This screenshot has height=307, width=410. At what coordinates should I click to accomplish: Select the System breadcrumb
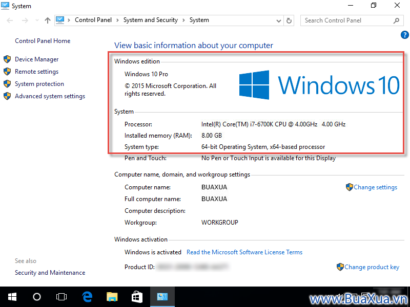[199, 20]
